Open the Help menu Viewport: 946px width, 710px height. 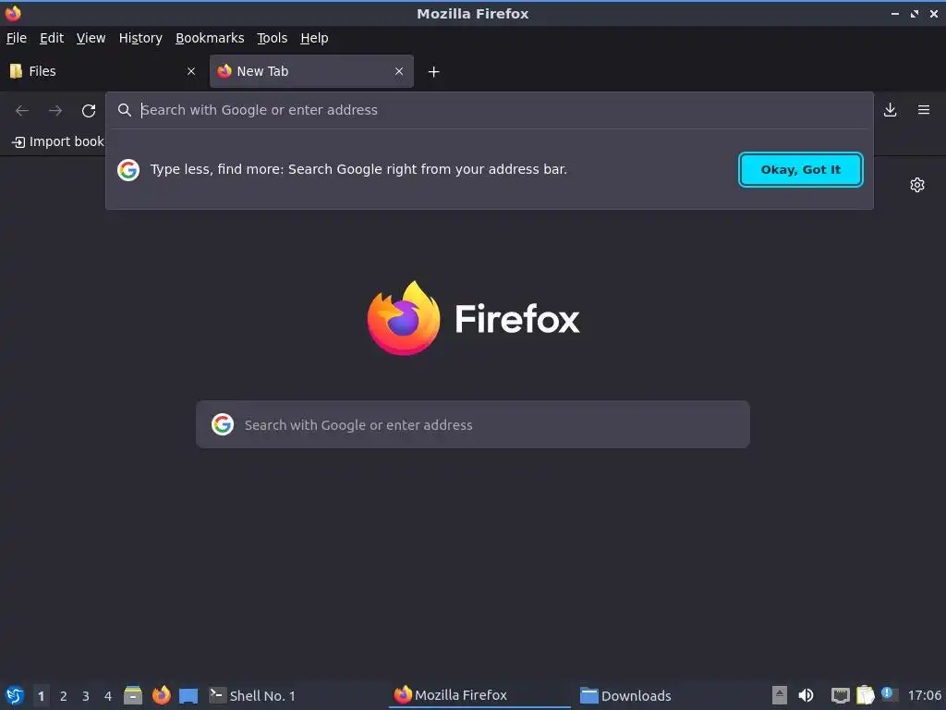pos(314,38)
